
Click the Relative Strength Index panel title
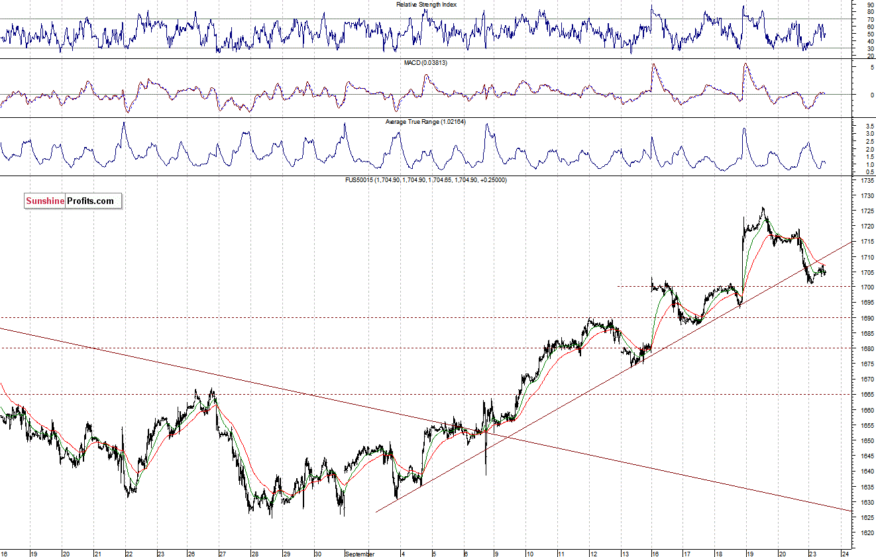(426, 5)
